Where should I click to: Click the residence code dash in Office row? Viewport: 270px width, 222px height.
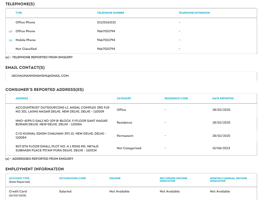pyautogui.click(x=165, y=110)
